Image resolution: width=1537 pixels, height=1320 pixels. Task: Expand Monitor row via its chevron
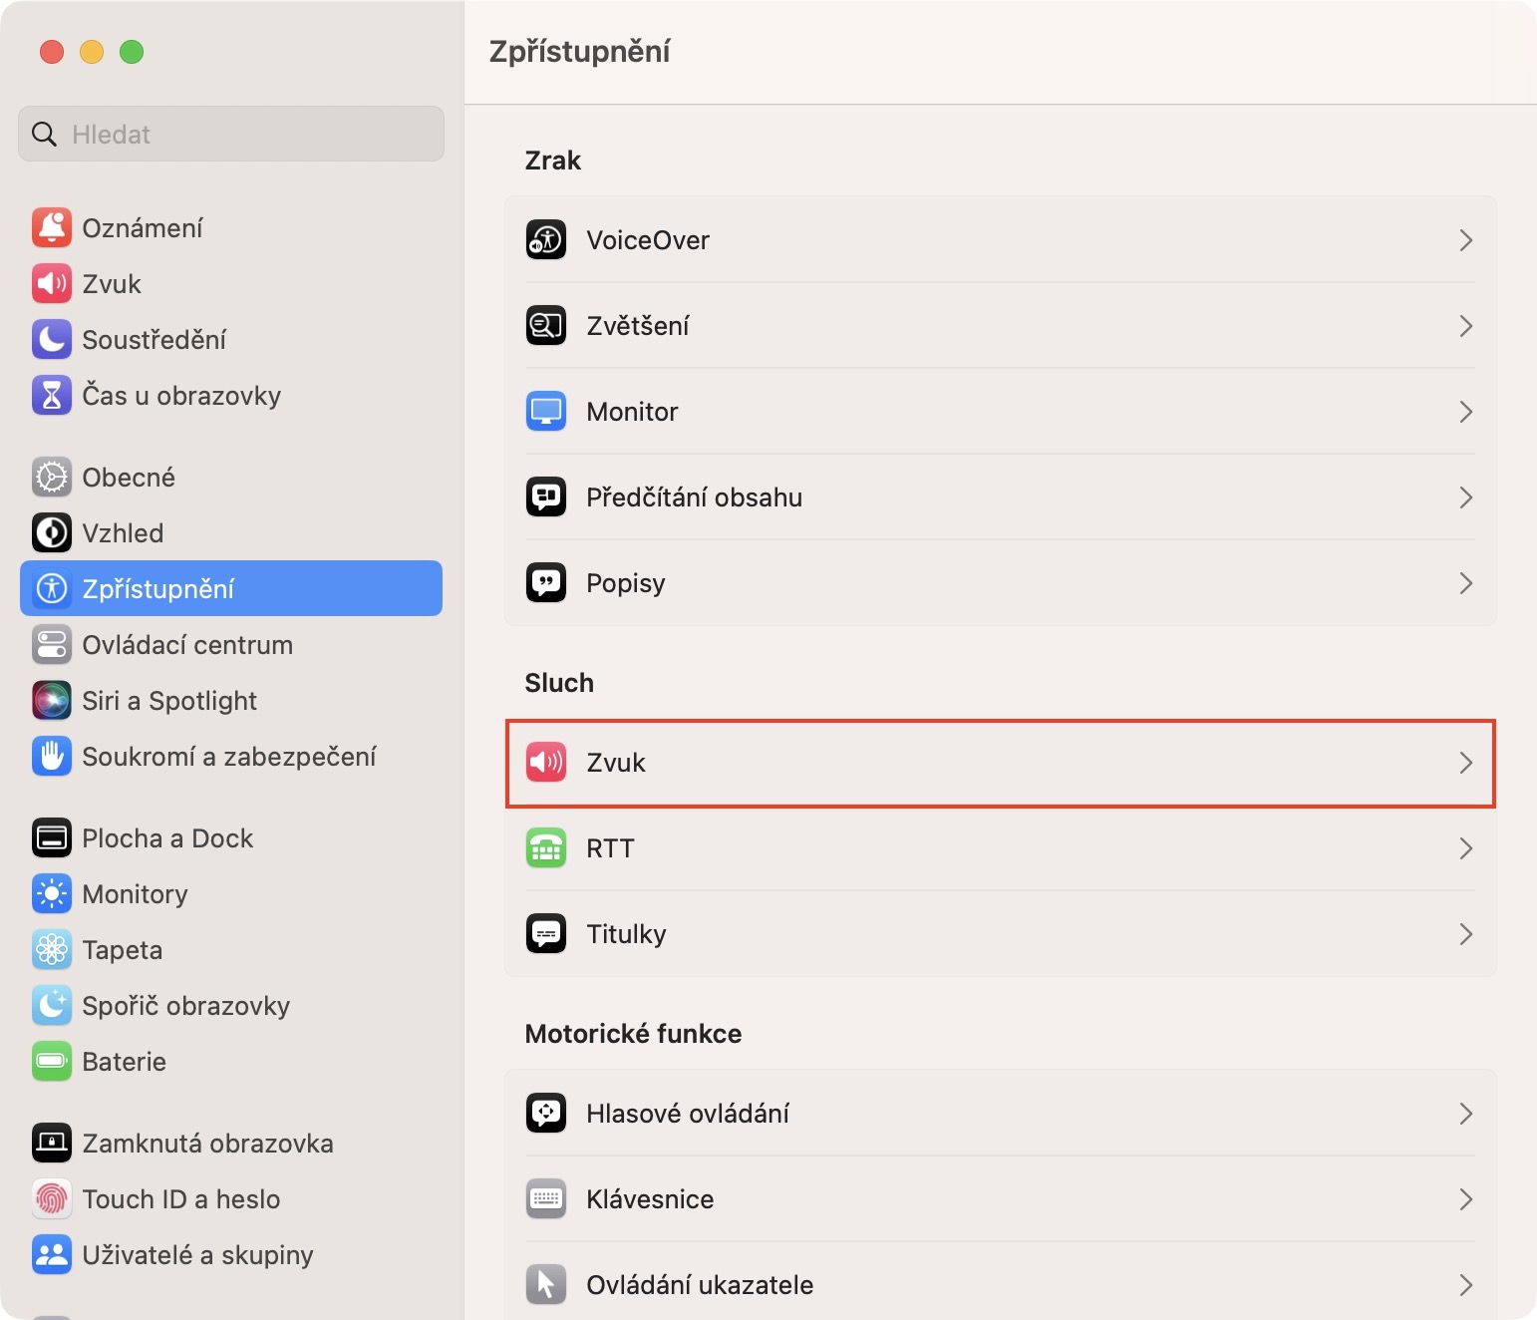1465,412
